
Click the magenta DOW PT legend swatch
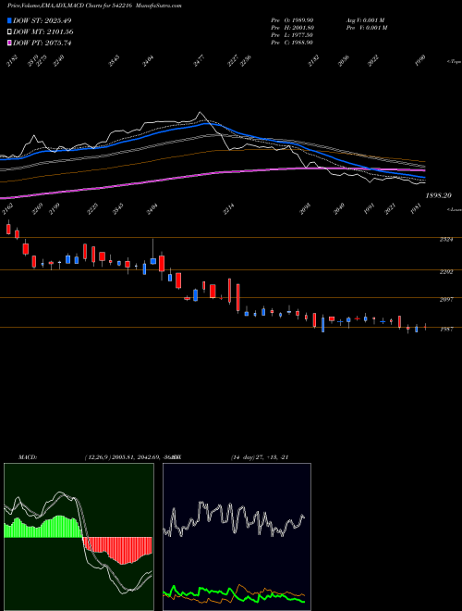coord(10,43)
